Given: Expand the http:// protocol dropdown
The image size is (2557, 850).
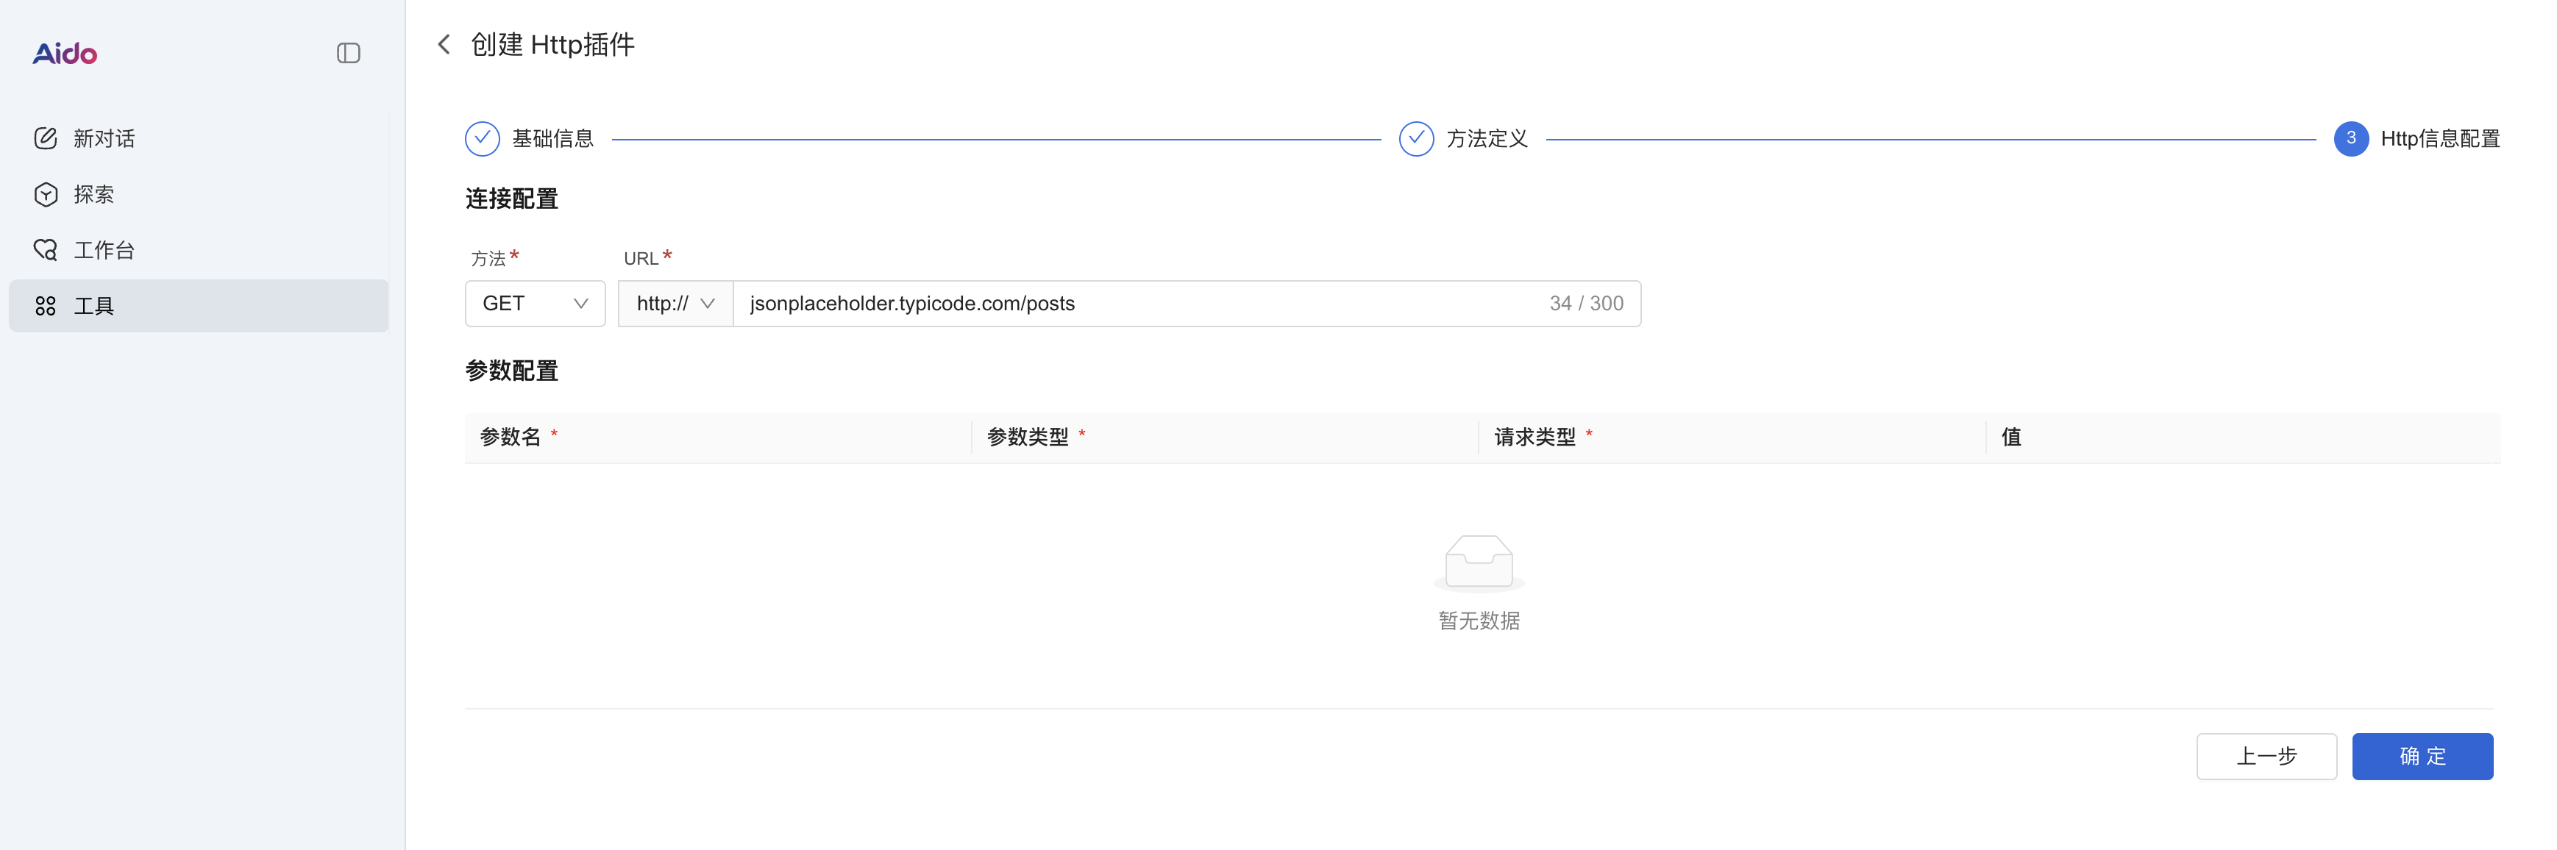Looking at the screenshot, I should (x=675, y=304).
